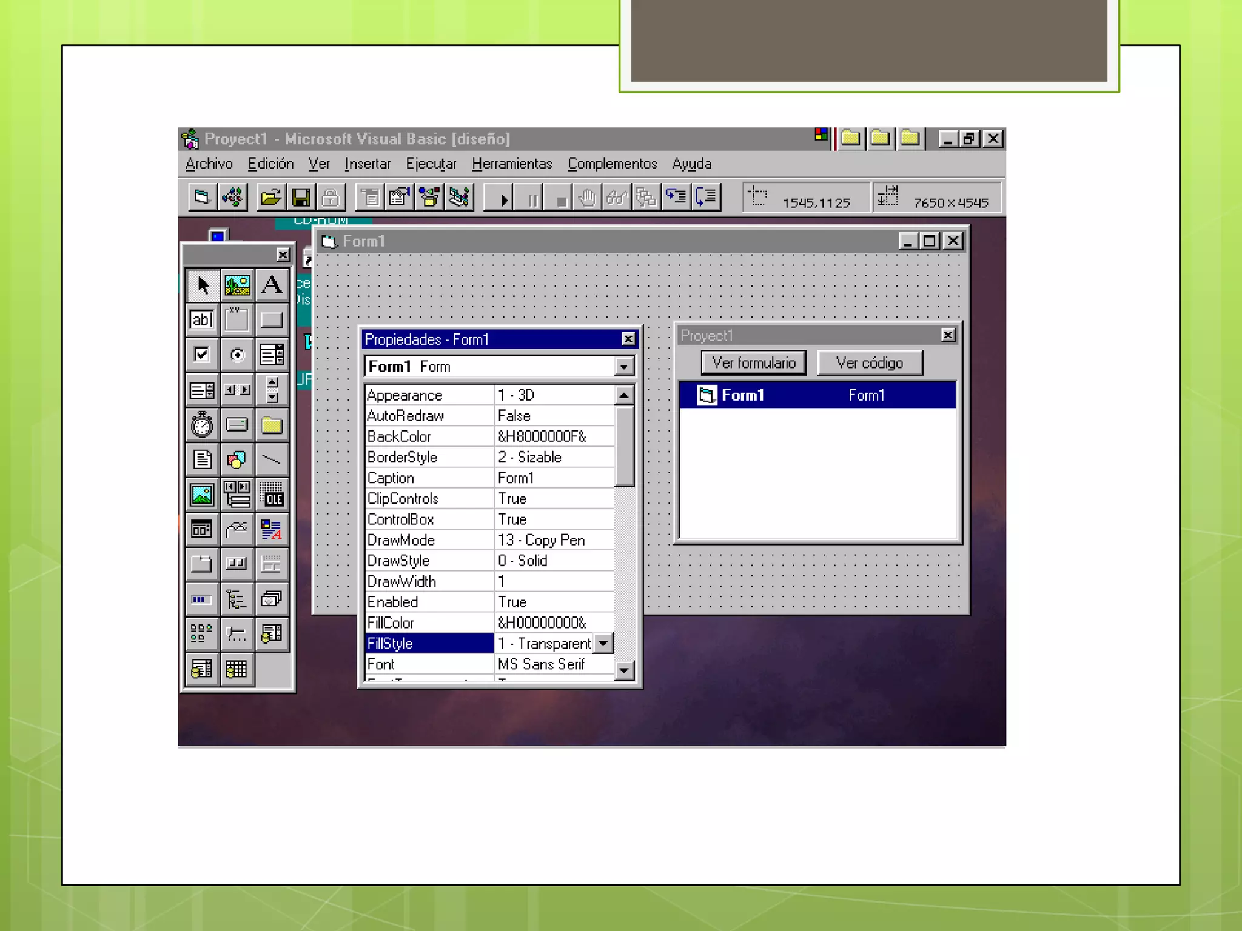Open the Archivo menu

click(x=209, y=164)
